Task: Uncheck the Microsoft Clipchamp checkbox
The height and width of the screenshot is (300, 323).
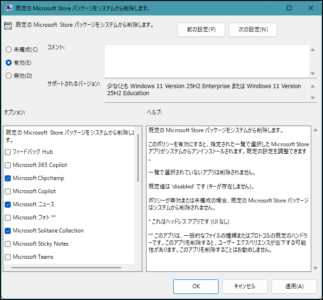Action: [x=8, y=178]
